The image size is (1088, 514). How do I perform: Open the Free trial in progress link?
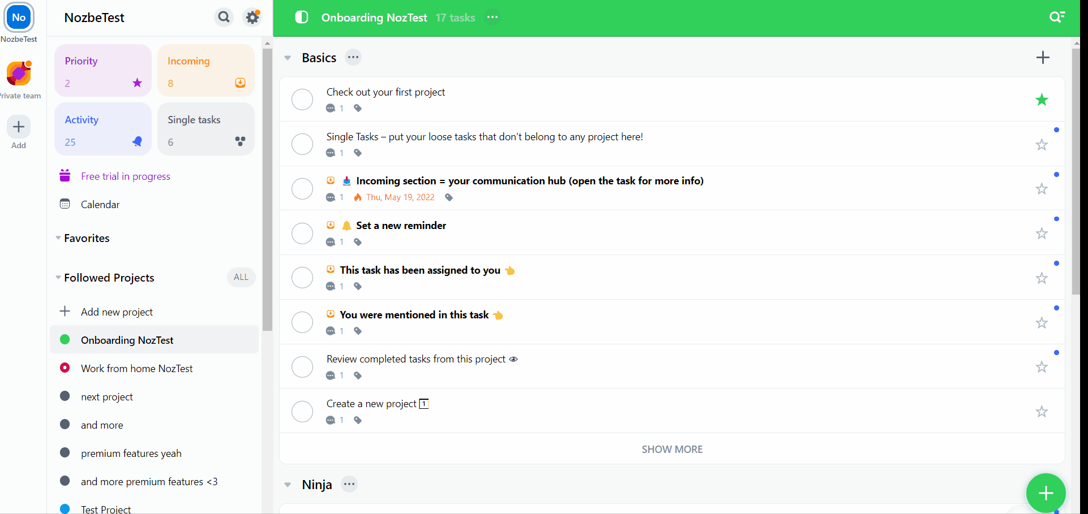126,176
